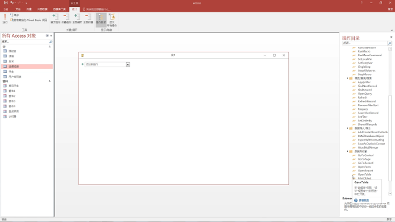Select the GoToRecord action in catalog

click(x=365, y=163)
